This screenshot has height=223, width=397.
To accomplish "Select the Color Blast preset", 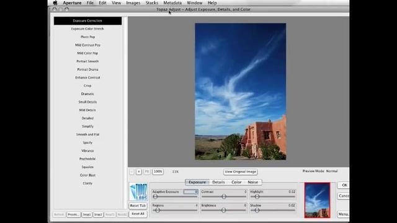I will pos(87,175).
